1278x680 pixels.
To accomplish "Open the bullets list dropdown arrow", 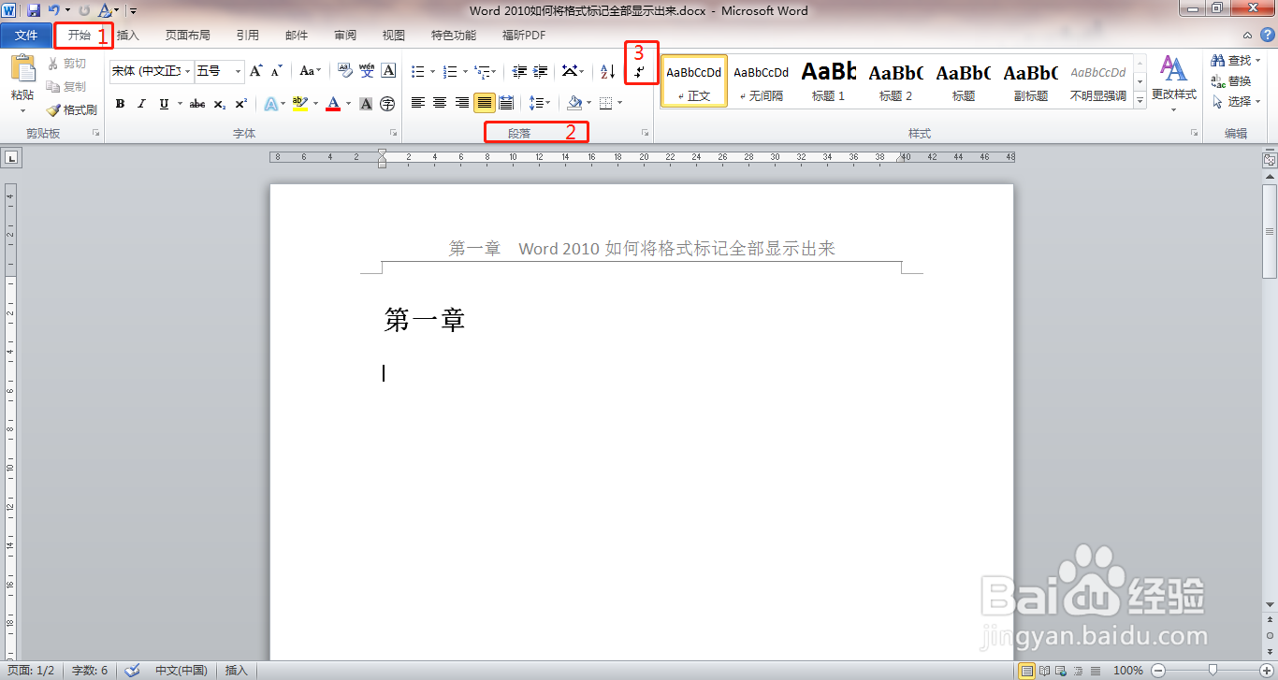I will tap(433, 71).
